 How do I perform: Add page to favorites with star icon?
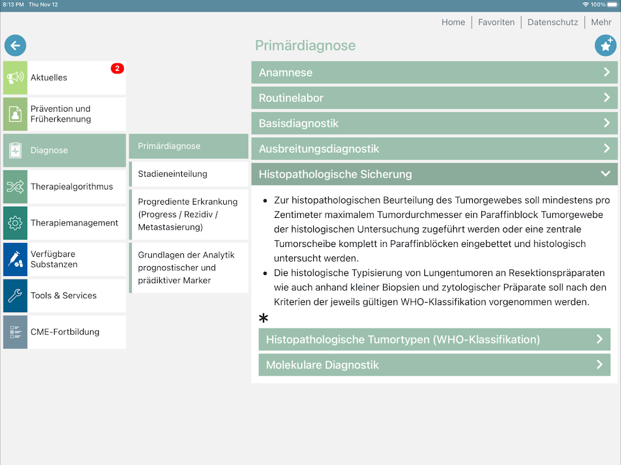[x=605, y=45]
